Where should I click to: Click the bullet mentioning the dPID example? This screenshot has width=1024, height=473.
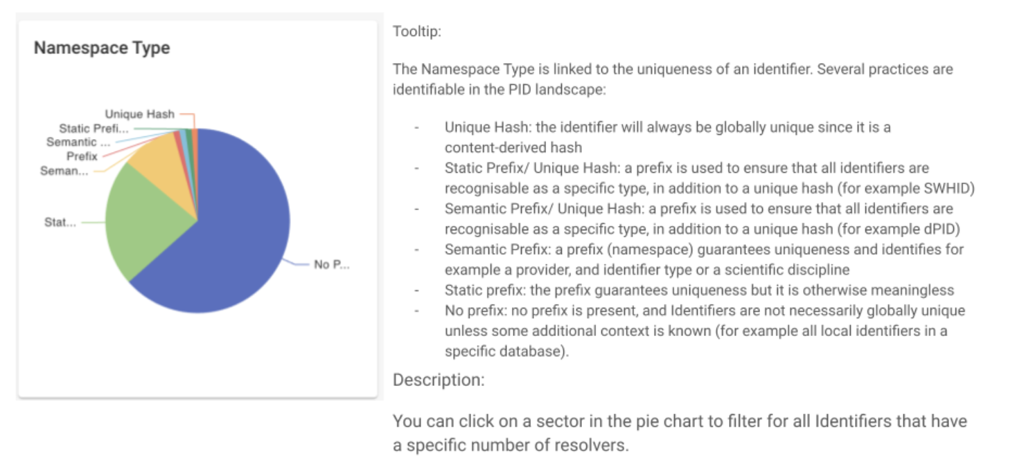tap(709, 219)
